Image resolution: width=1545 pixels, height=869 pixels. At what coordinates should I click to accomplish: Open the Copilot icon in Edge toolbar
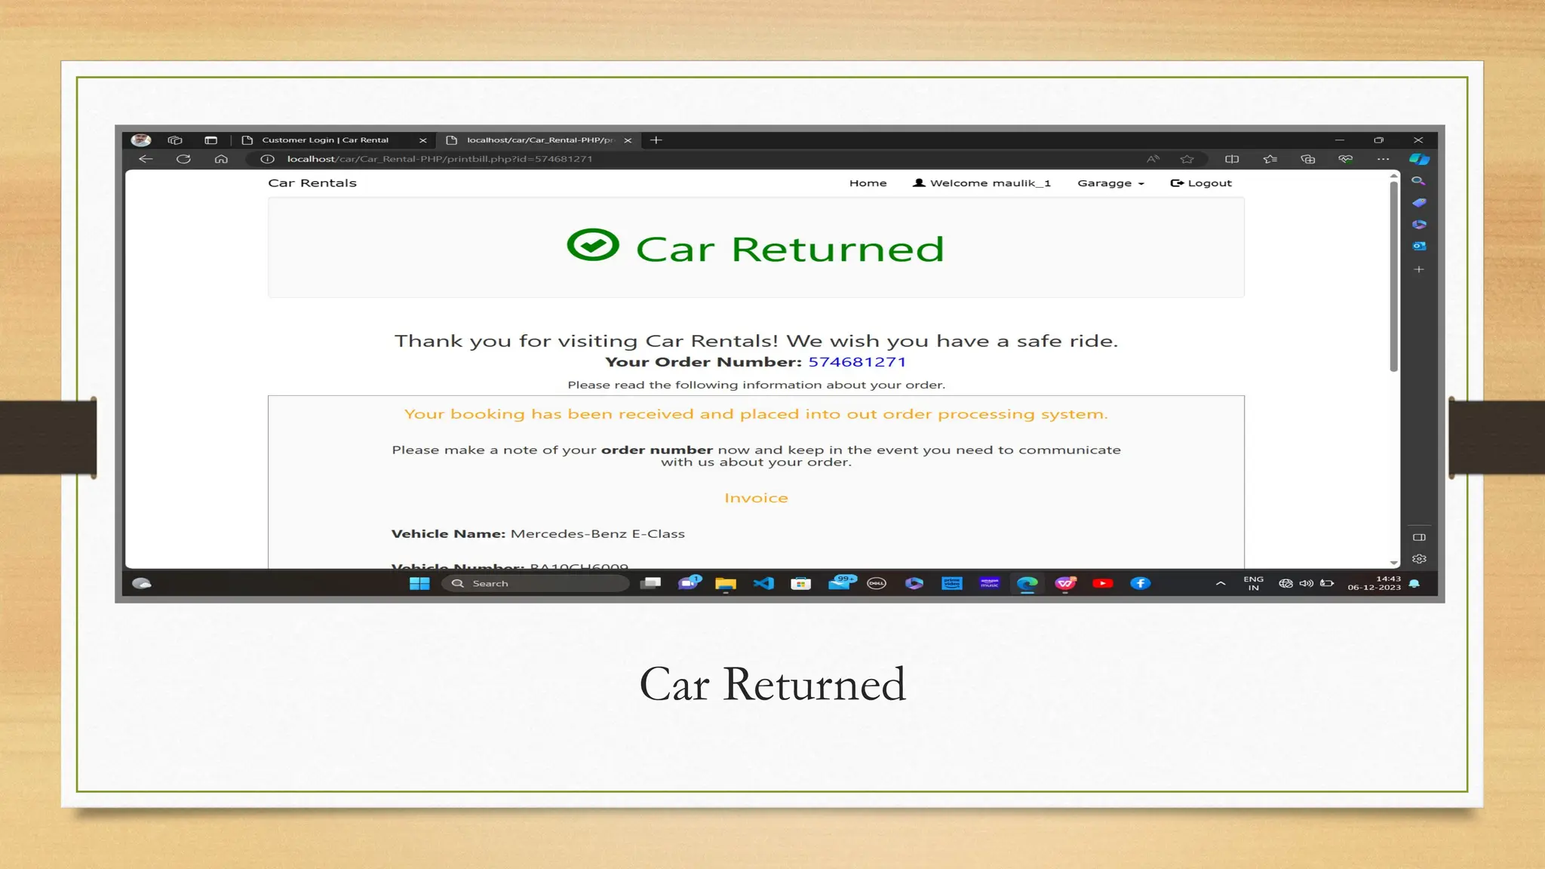(x=1419, y=159)
